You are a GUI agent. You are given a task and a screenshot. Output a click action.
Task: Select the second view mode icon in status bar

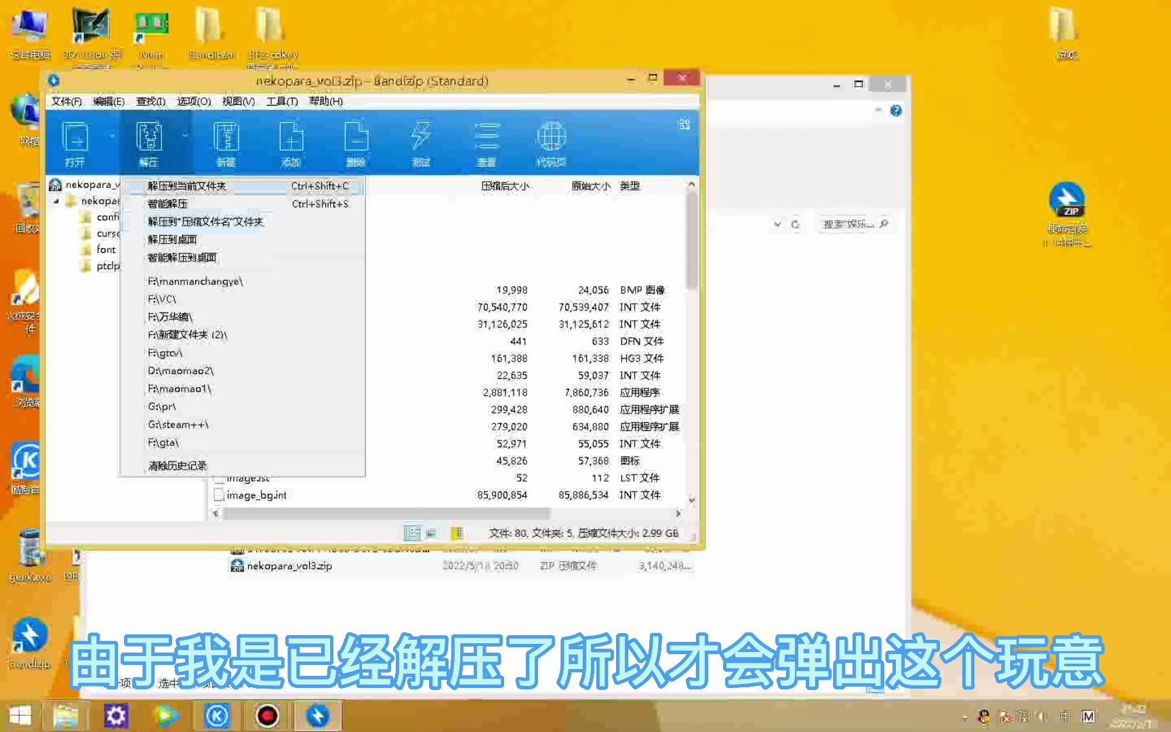click(431, 533)
